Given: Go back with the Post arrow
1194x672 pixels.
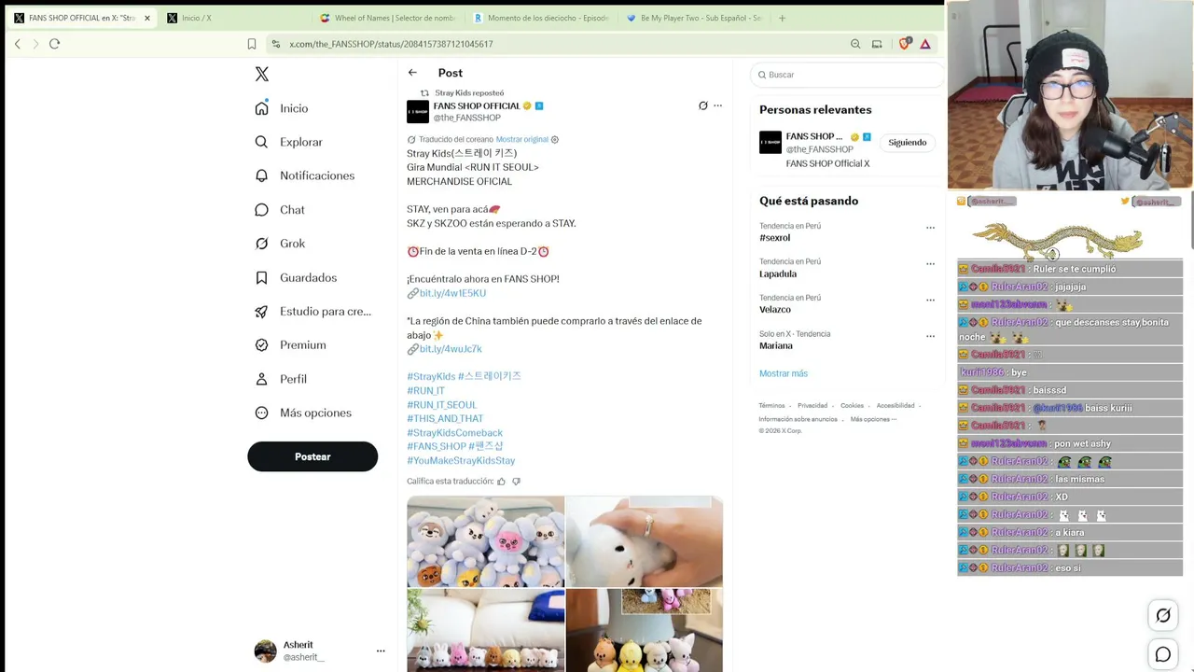Looking at the screenshot, I should [x=412, y=73].
